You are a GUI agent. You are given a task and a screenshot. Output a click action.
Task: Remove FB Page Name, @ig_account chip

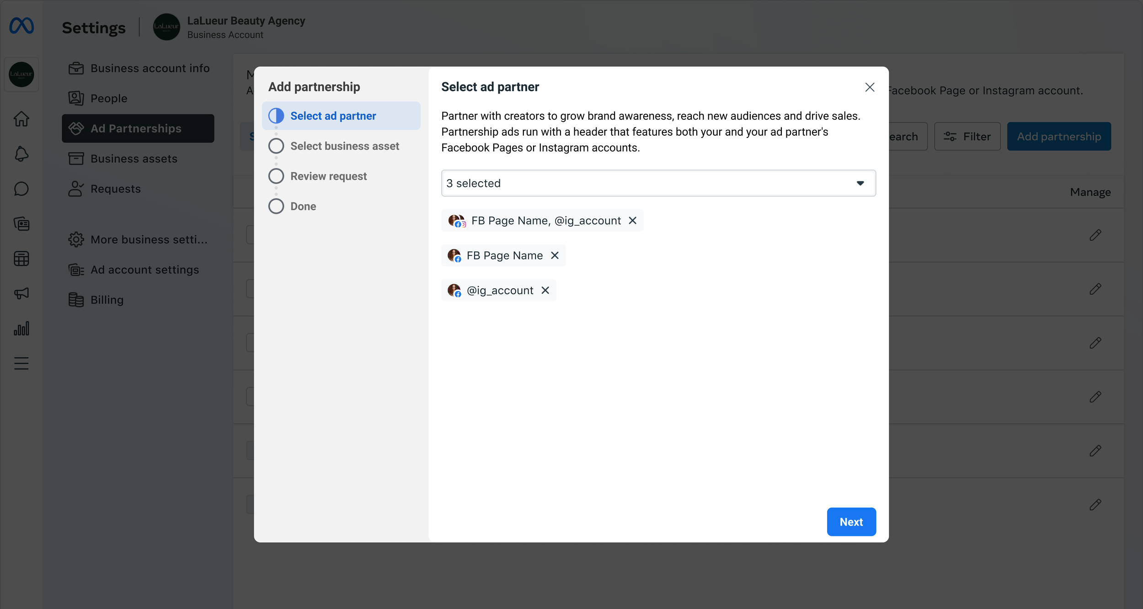(x=632, y=221)
